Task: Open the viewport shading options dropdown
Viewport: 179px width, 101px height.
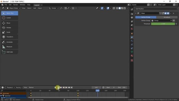Action: (x=127, y=8)
